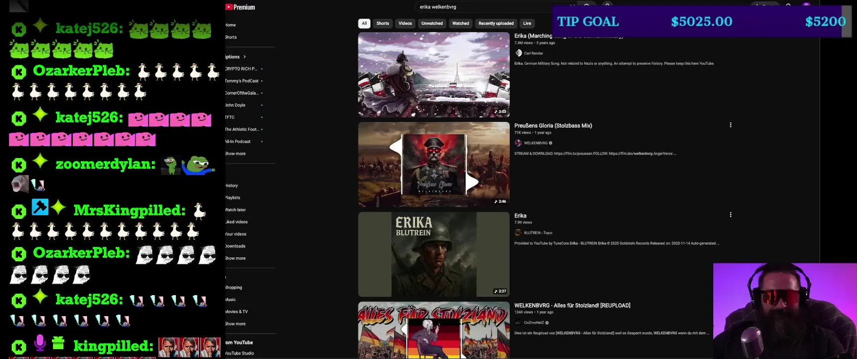Viewport: 857px width, 359px height.
Task: Open The Athletic Foot... subscription channel
Action: (242, 129)
